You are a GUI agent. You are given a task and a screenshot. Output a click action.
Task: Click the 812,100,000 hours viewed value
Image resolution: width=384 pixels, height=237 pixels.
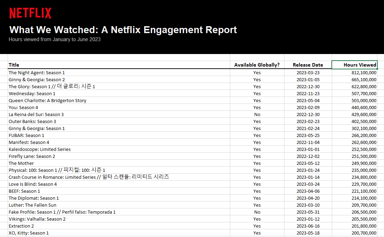[364, 73]
